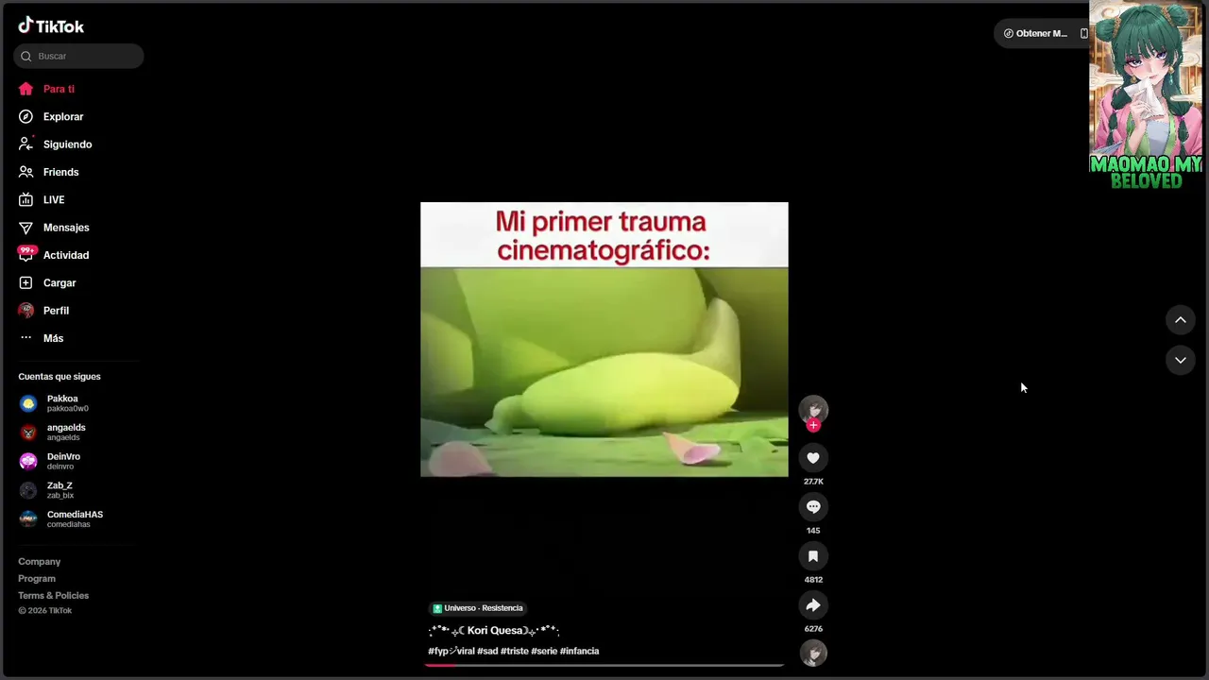Click the #triste hashtag
The height and width of the screenshot is (680, 1209).
click(x=515, y=651)
